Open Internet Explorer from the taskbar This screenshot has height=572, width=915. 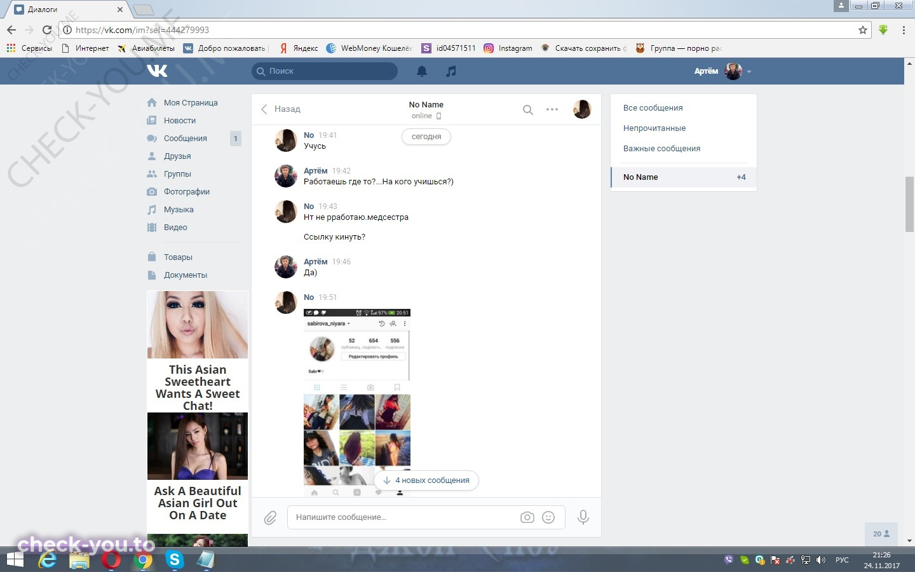pyautogui.click(x=48, y=560)
